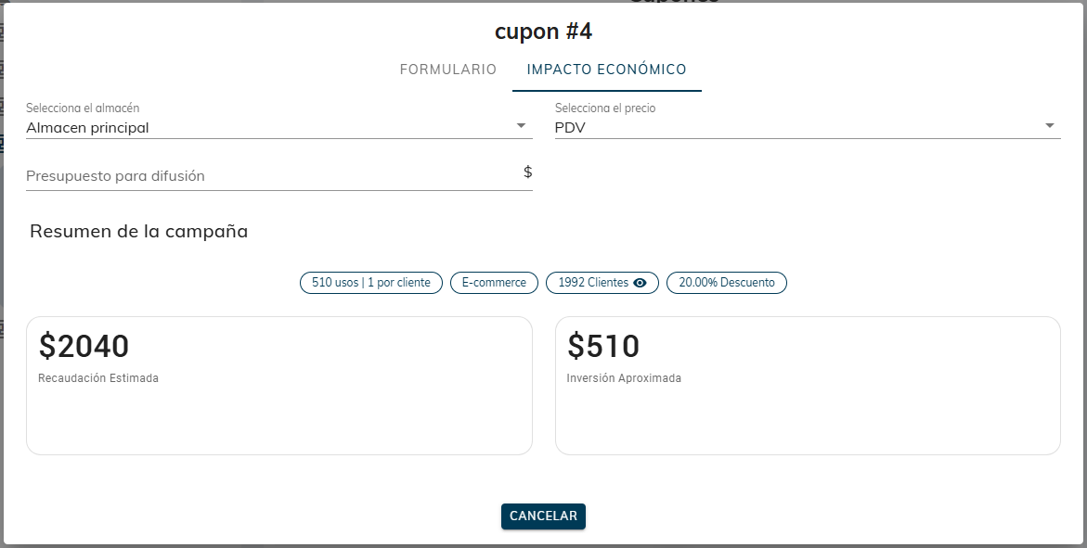Expand the almacén dropdown arrow
The width and height of the screenshot is (1087, 548).
pyautogui.click(x=521, y=126)
